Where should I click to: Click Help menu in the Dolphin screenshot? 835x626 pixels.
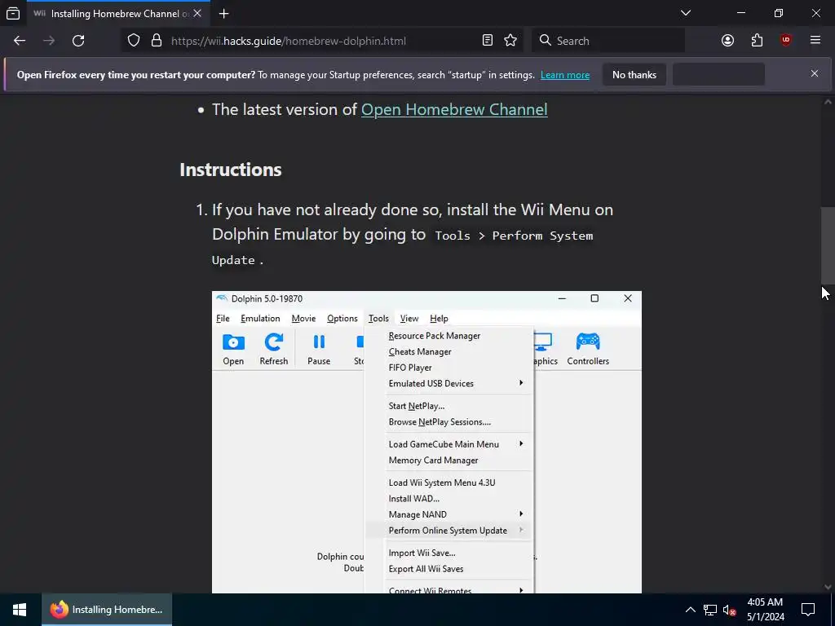pos(439,319)
